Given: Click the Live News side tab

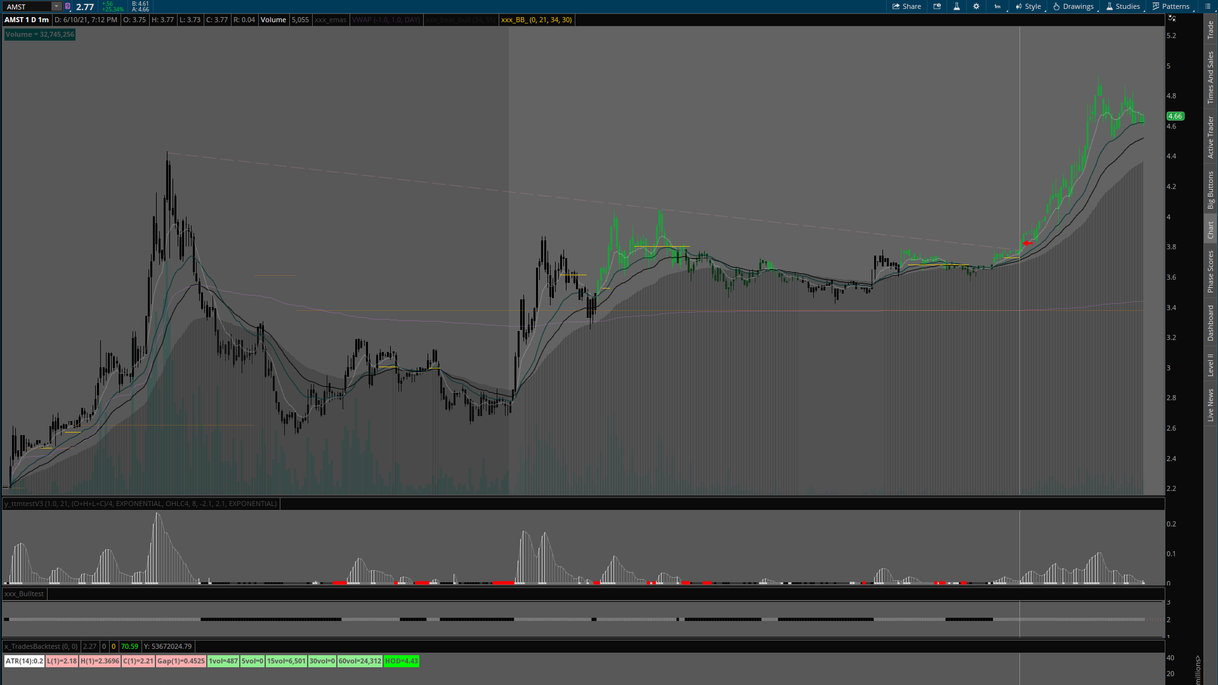Looking at the screenshot, I should pos(1210,405).
